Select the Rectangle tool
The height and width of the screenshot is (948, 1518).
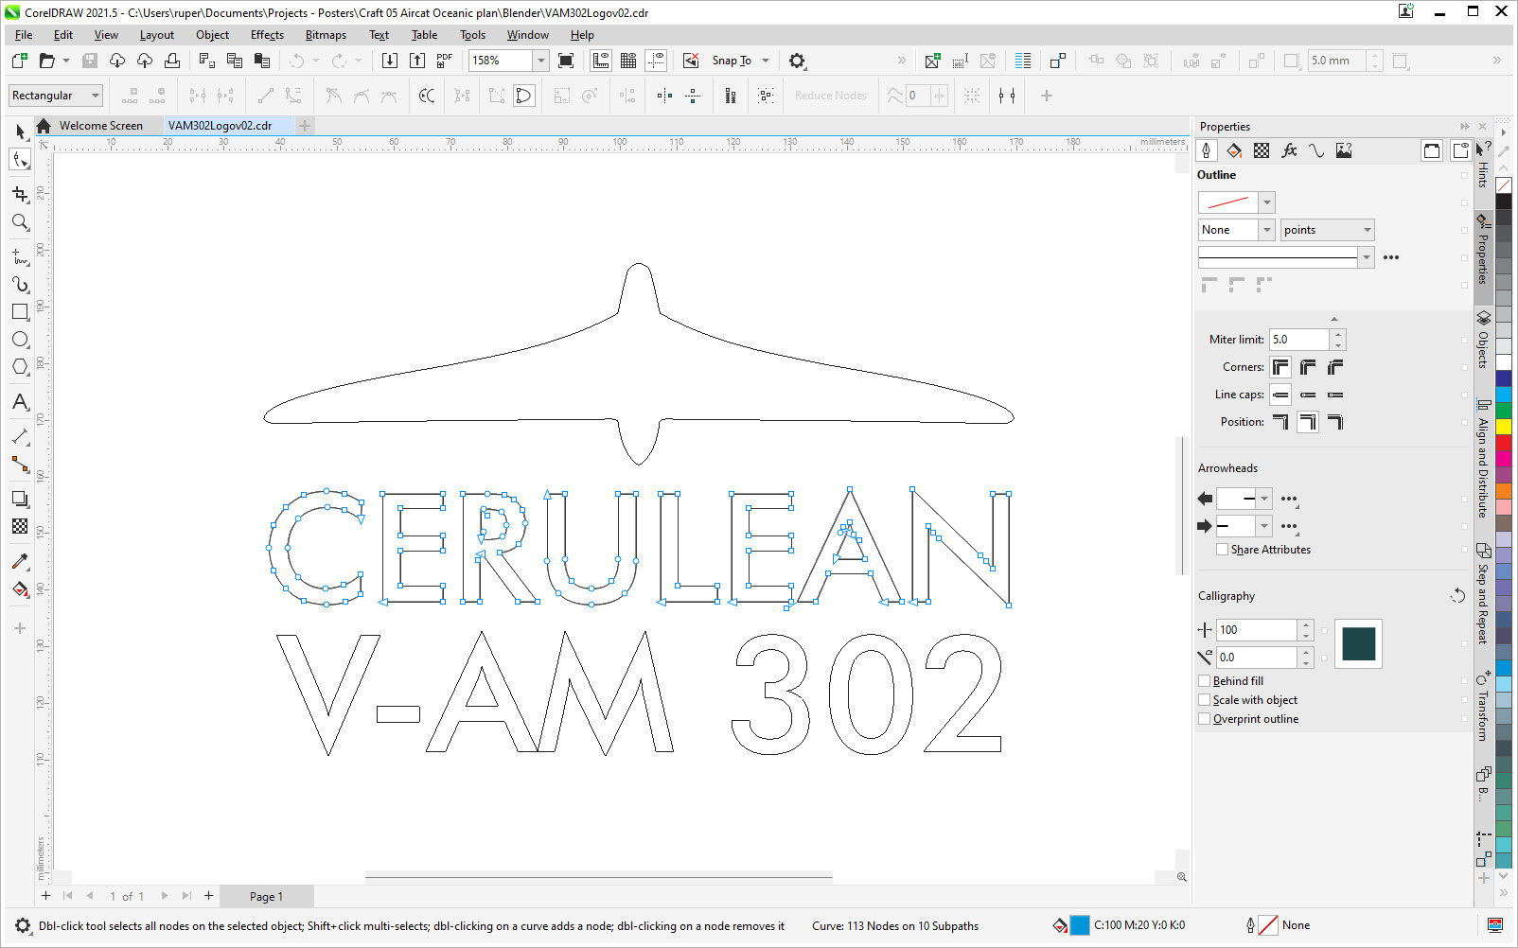coord(20,311)
